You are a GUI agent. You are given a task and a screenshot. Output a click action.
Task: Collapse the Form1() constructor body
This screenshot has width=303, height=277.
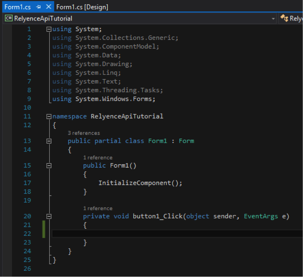pyautogui.click(x=49, y=166)
